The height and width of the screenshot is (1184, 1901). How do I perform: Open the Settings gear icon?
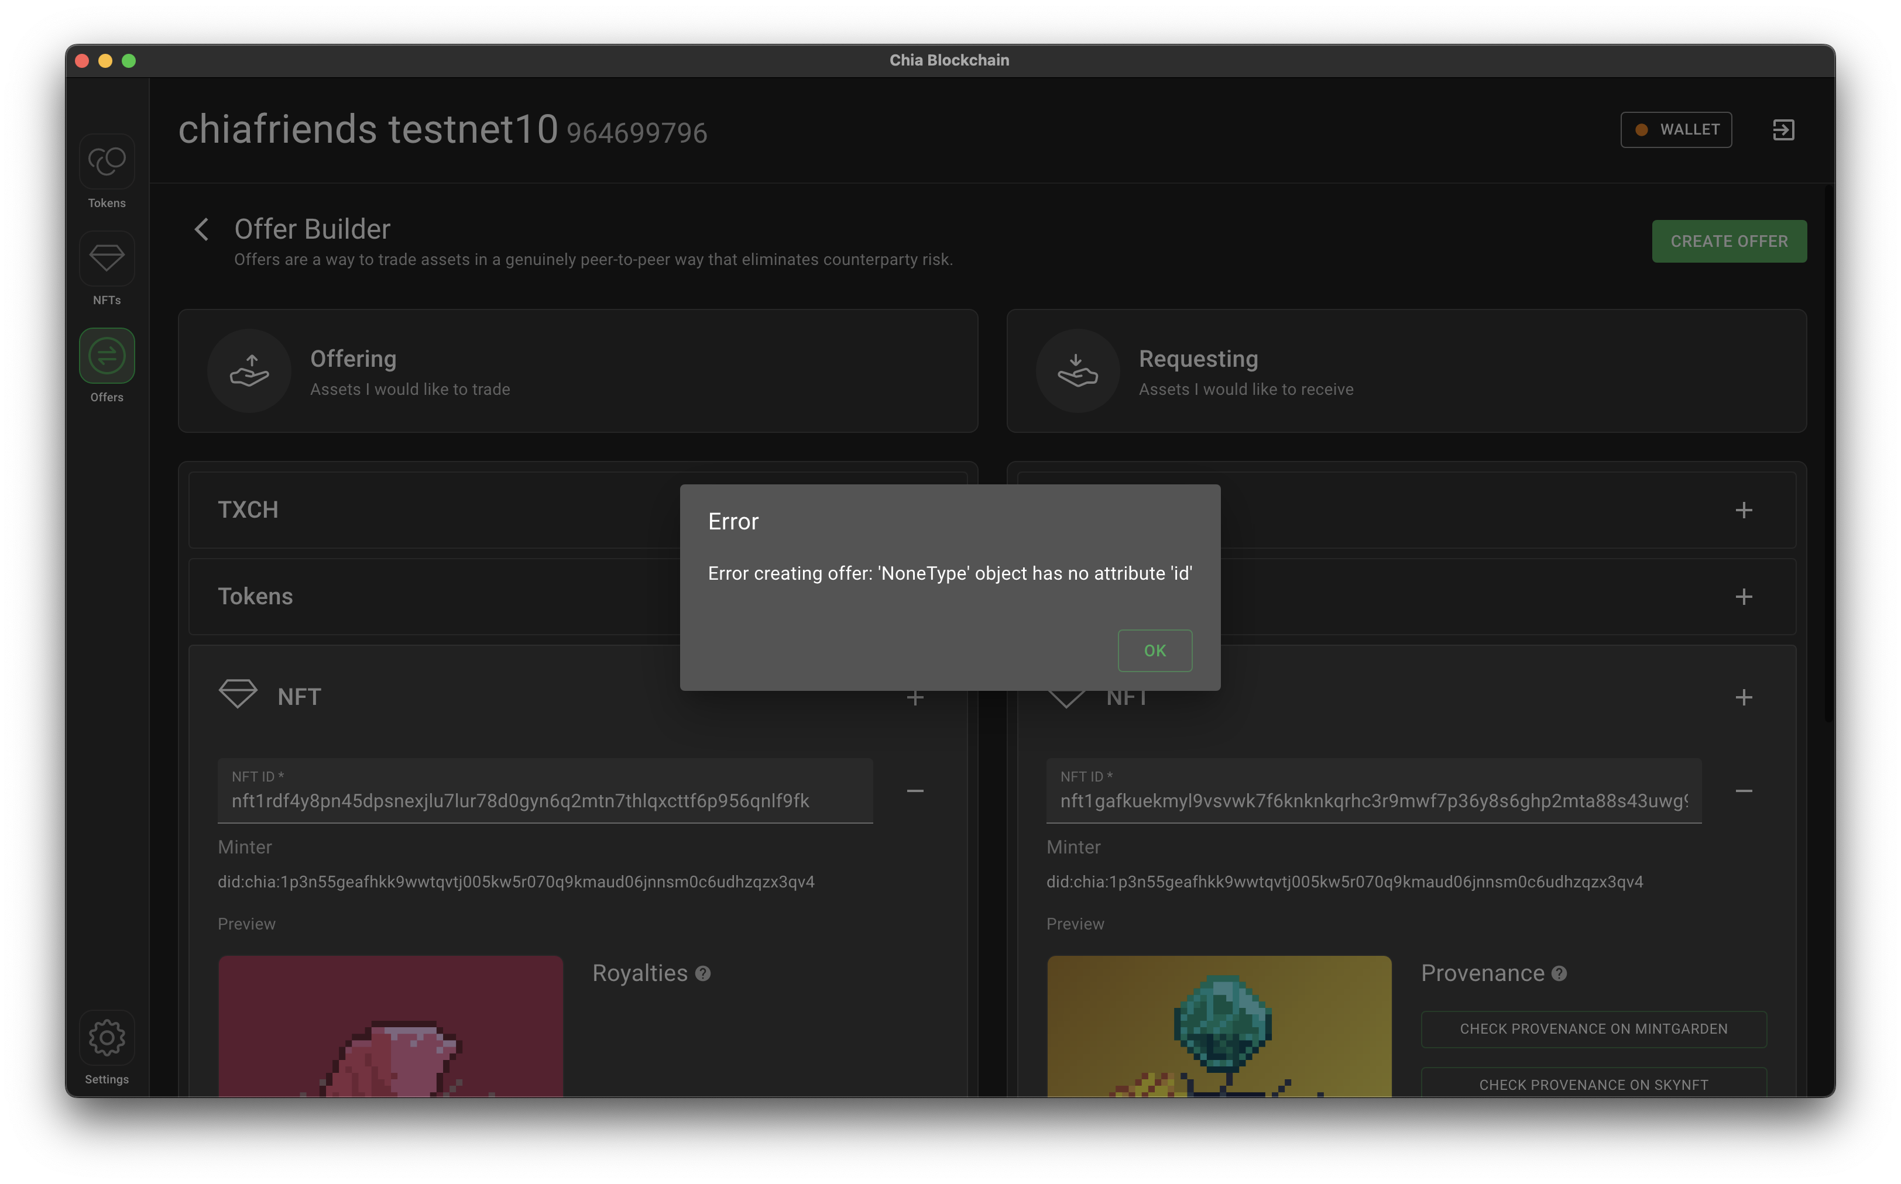(107, 1038)
